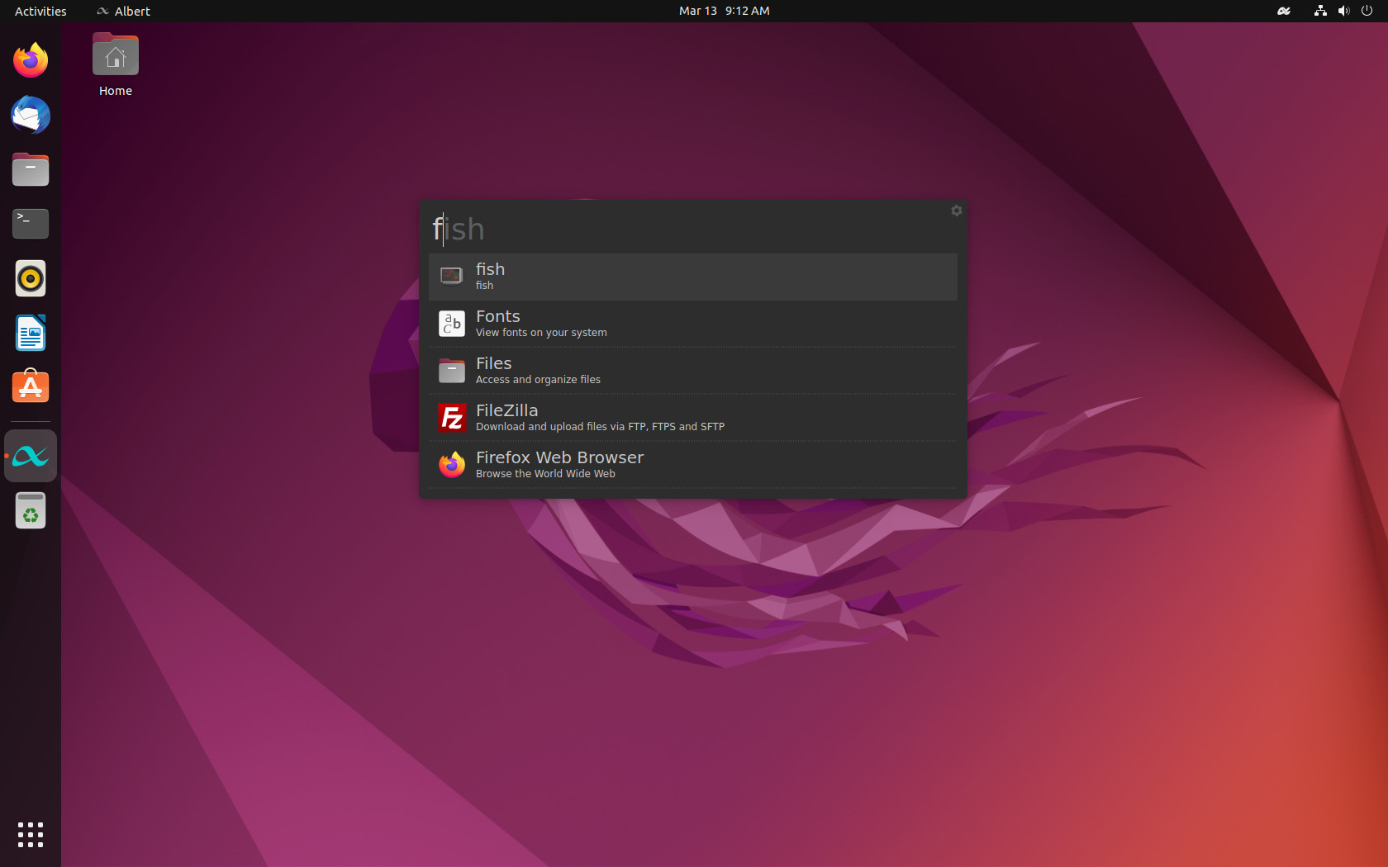Open the Albert app menu in top bar
Screen dimensions: 1388x867
point(123,11)
